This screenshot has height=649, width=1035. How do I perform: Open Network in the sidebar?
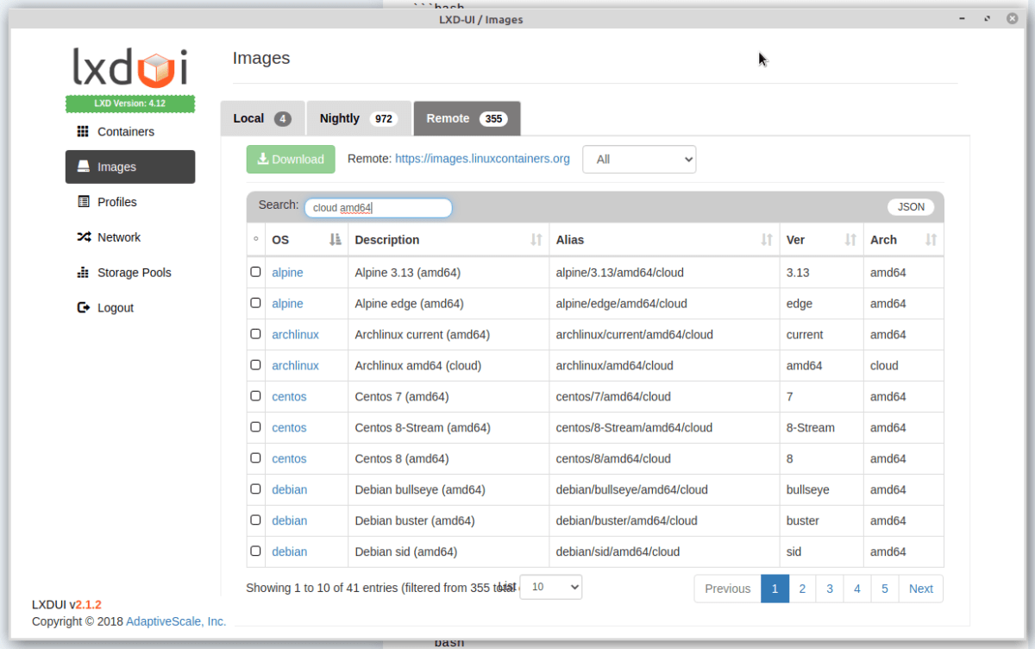pos(130,237)
